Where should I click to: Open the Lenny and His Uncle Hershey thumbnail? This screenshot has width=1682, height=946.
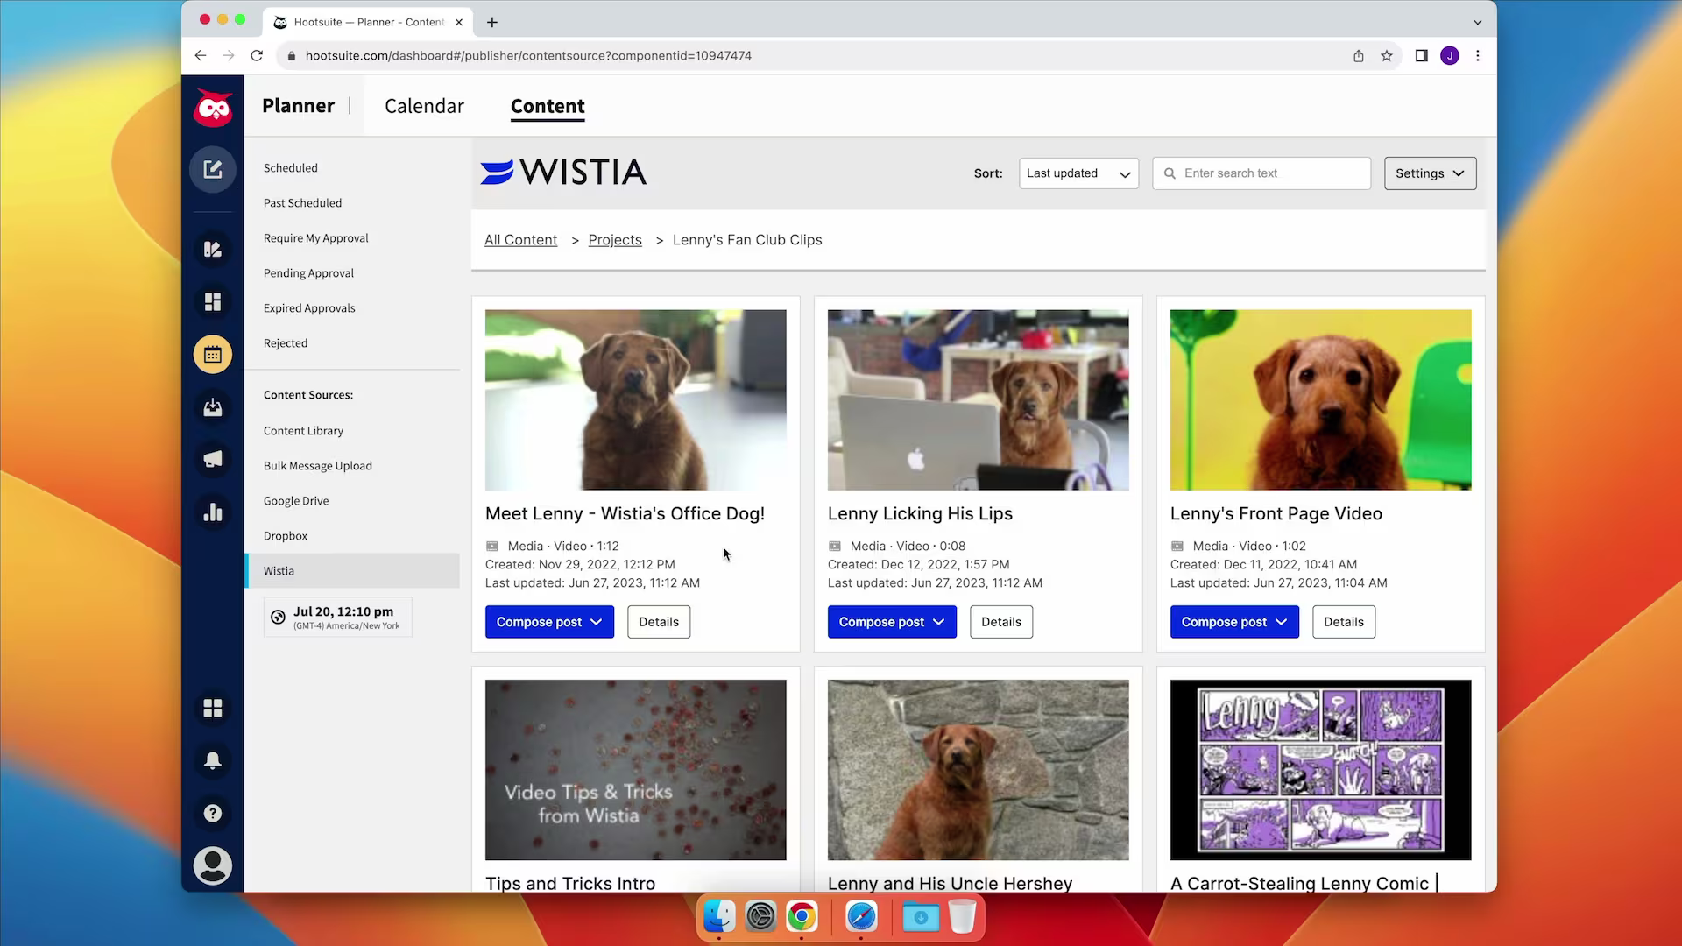coord(979,770)
